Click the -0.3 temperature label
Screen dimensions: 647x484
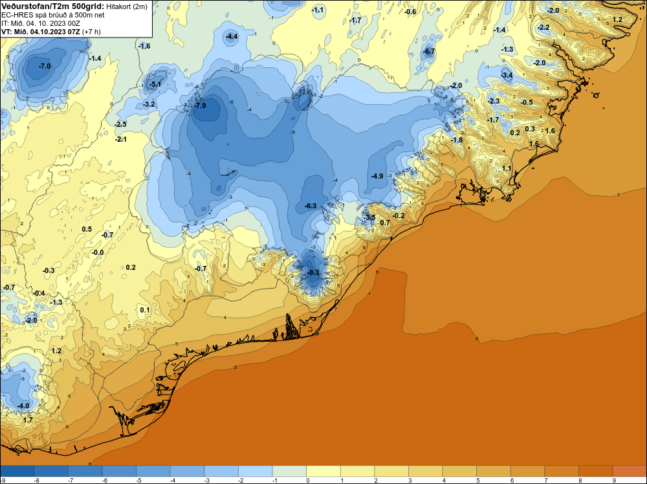point(49,270)
